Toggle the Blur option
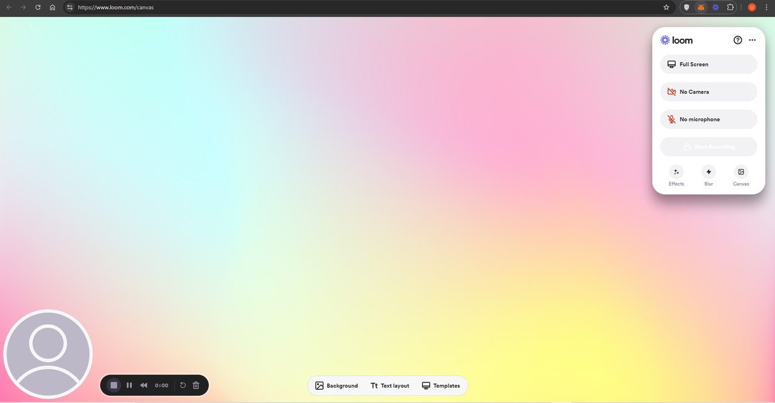Screen dimensions: 775x403 click(x=708, y=172)
